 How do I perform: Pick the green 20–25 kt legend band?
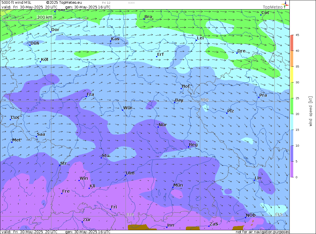point(292,106)
